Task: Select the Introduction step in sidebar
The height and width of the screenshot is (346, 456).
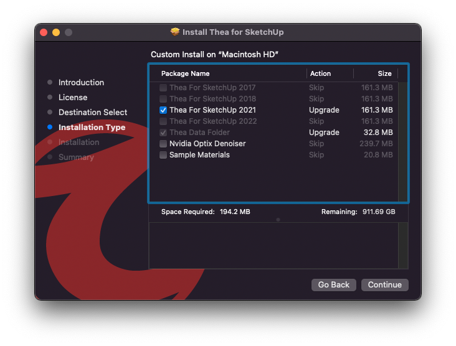Action: [81, 83]
